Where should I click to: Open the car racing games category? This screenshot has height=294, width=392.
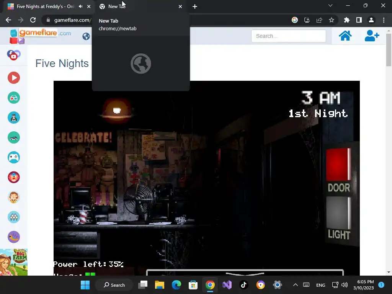point(14,137)
